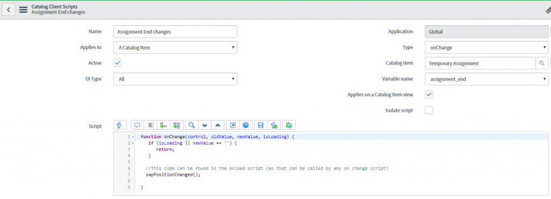Click the Catalog item field Temporary Assignment

pyautogui.click(x=480, y=63)
